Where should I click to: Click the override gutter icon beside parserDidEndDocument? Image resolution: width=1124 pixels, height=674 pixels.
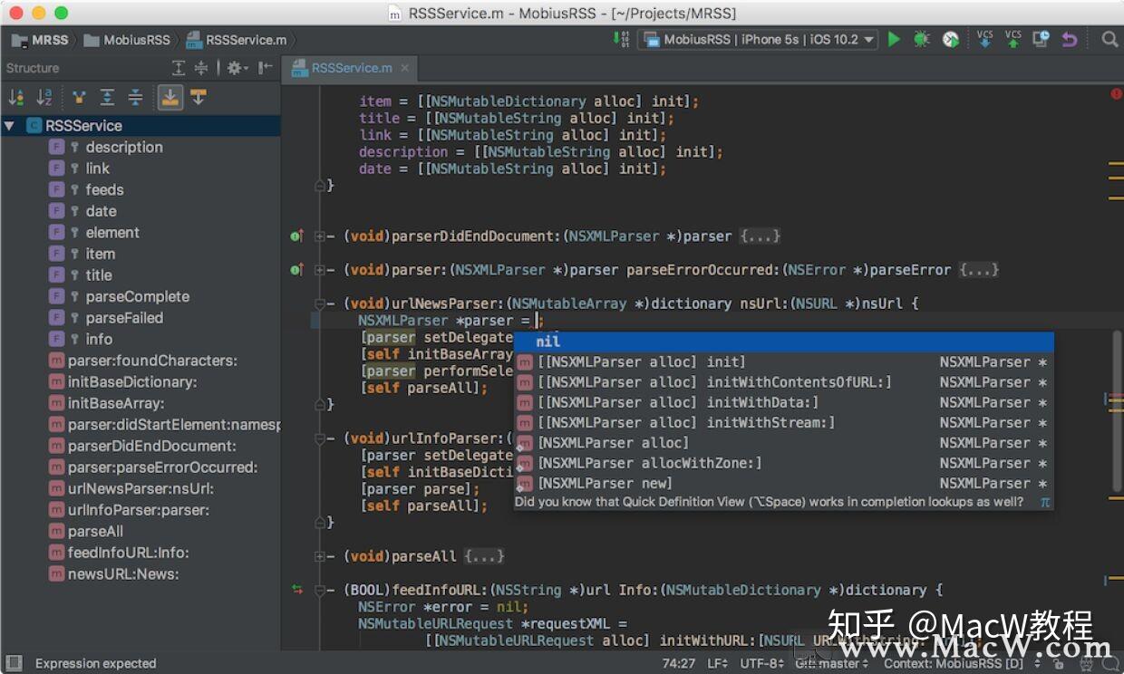296,236
